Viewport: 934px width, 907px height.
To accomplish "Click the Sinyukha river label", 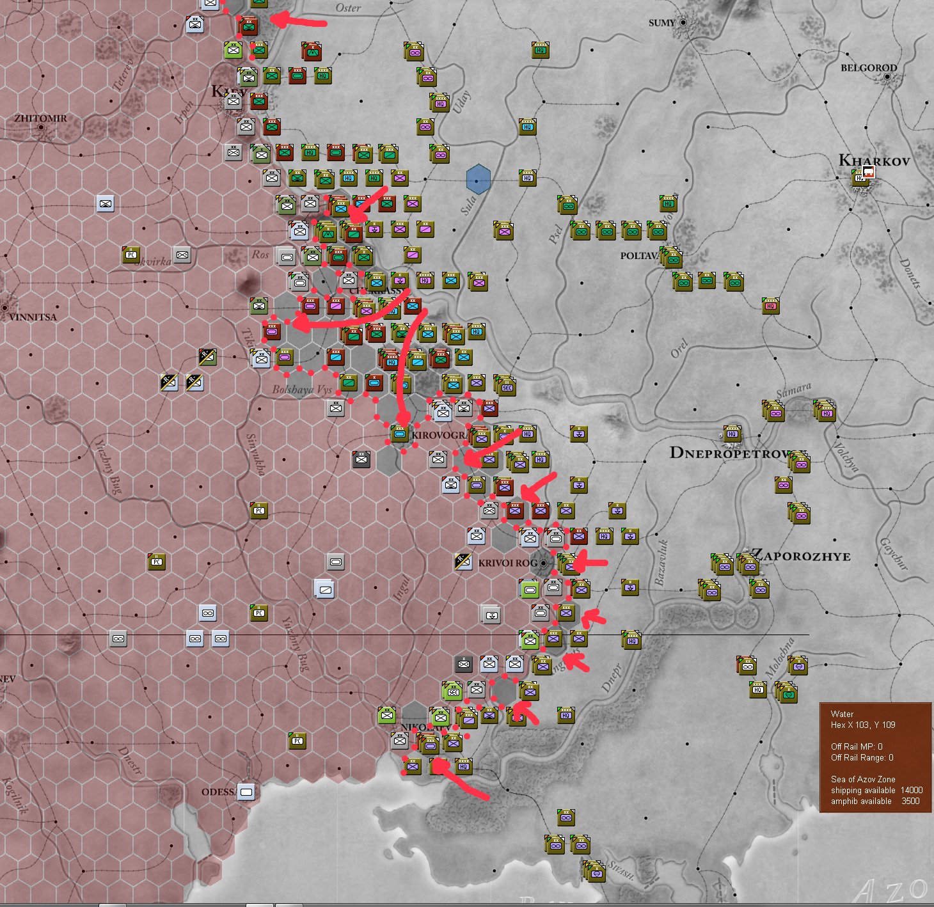I will 255,454.
